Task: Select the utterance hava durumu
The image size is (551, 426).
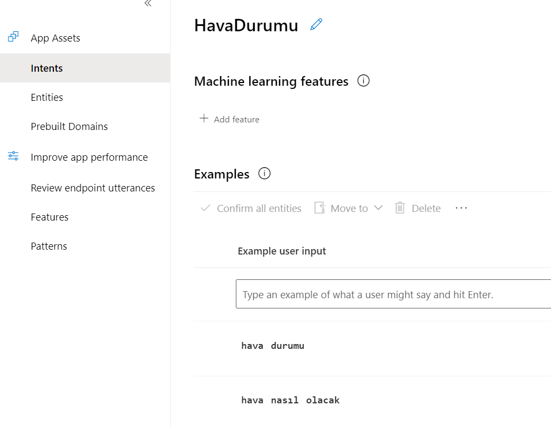Action: 273,345
